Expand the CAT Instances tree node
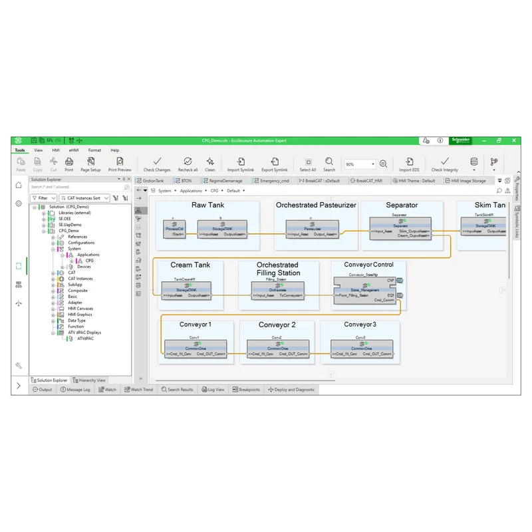 coord(53,279)
